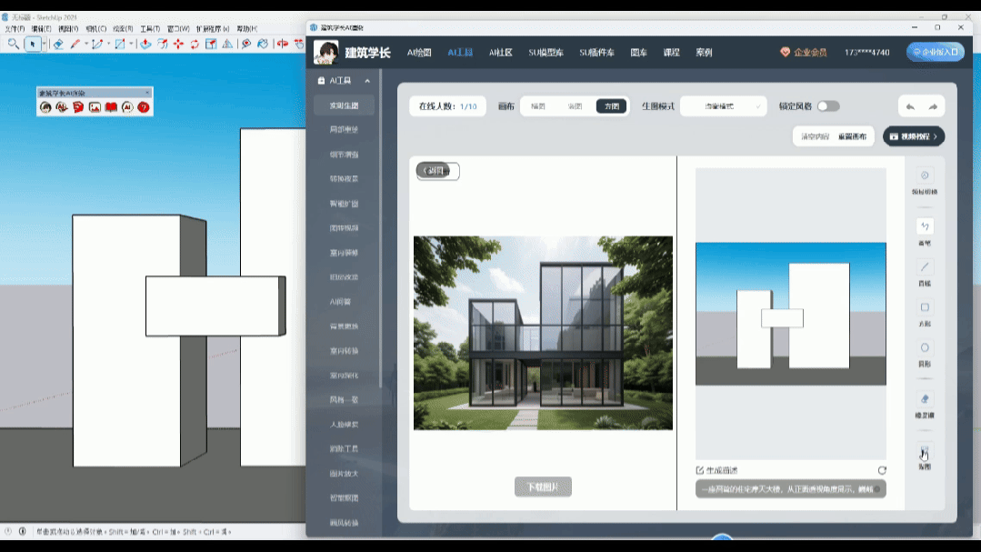Refresh the 生成描述 description

(x=882, y=470)
